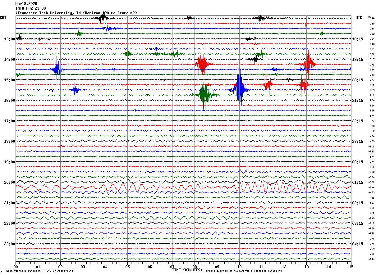Click the largest blue seismic burst near minute 10

pyautogui.click(x=239, y=89)
